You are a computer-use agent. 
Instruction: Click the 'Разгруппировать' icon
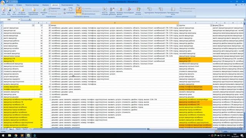(x=161, y=11)
